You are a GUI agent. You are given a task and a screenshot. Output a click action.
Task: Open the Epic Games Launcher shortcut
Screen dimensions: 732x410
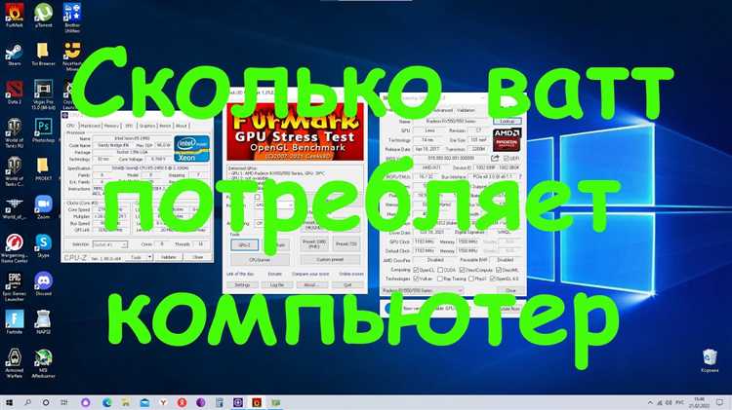coord(14,287)
